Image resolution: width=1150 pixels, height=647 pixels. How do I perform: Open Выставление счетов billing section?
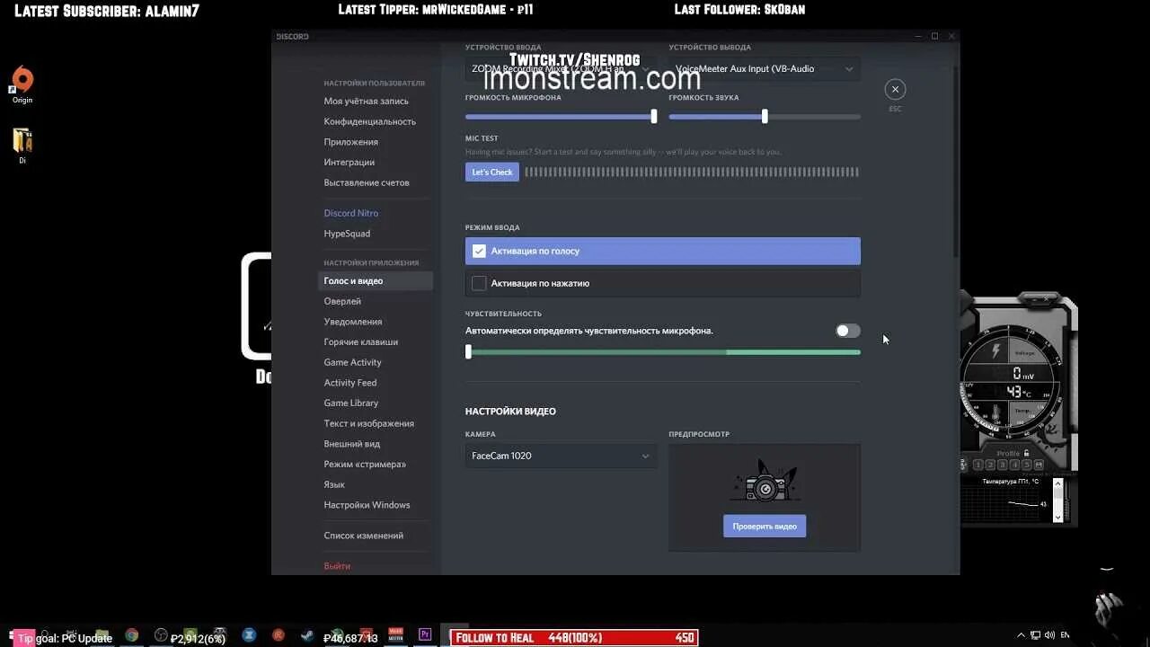click(x=367, y=182)
